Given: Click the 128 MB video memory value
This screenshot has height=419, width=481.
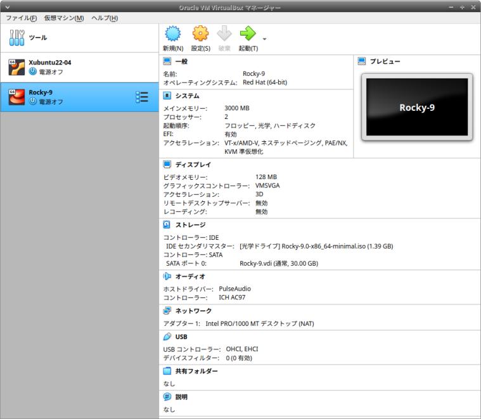Looking at the screenshot, I should (x=266, y=177).
